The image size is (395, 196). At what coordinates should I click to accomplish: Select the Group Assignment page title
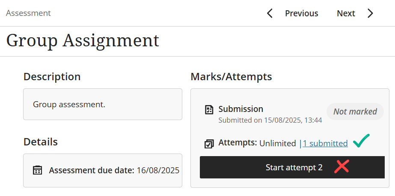click(83, 41)
